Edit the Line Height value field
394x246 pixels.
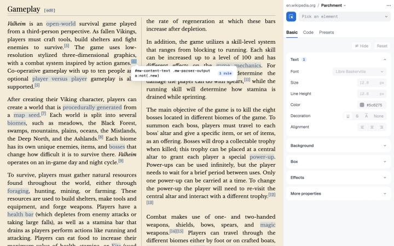tap(372, 93)
